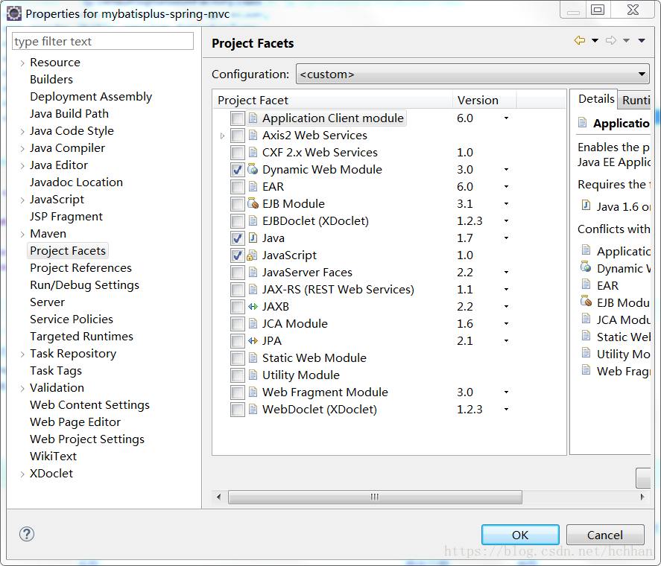Screen dimensions: 661x566
Task: Open the back history dropdown arrow
Action: 595,40
